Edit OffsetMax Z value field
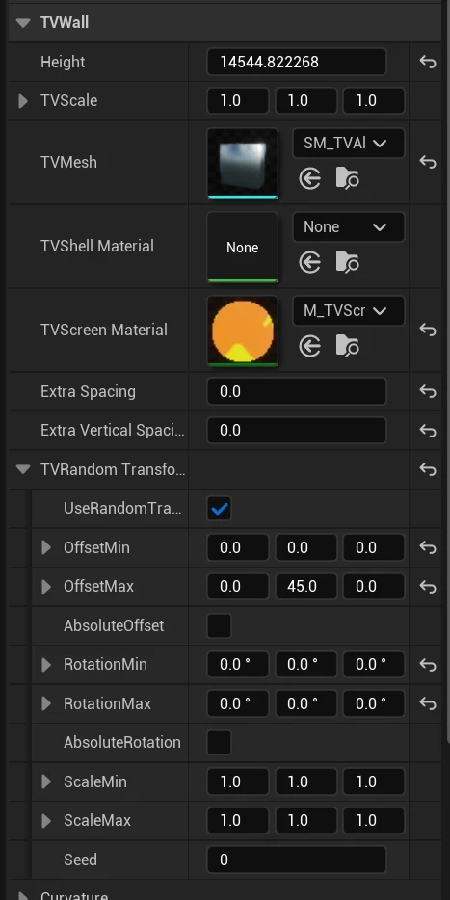Viewport: 450px width, 900px height. (374, 587)
